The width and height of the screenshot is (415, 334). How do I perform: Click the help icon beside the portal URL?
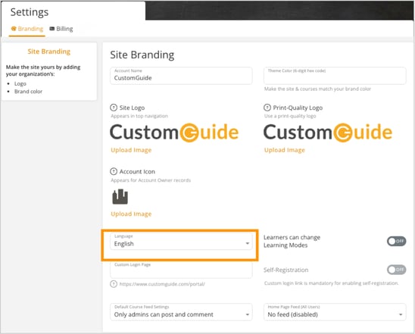pyautogui.click(x=114, y=284)
